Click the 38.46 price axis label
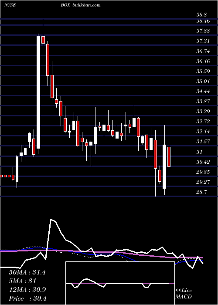The image size is (218, 305). 203,21
